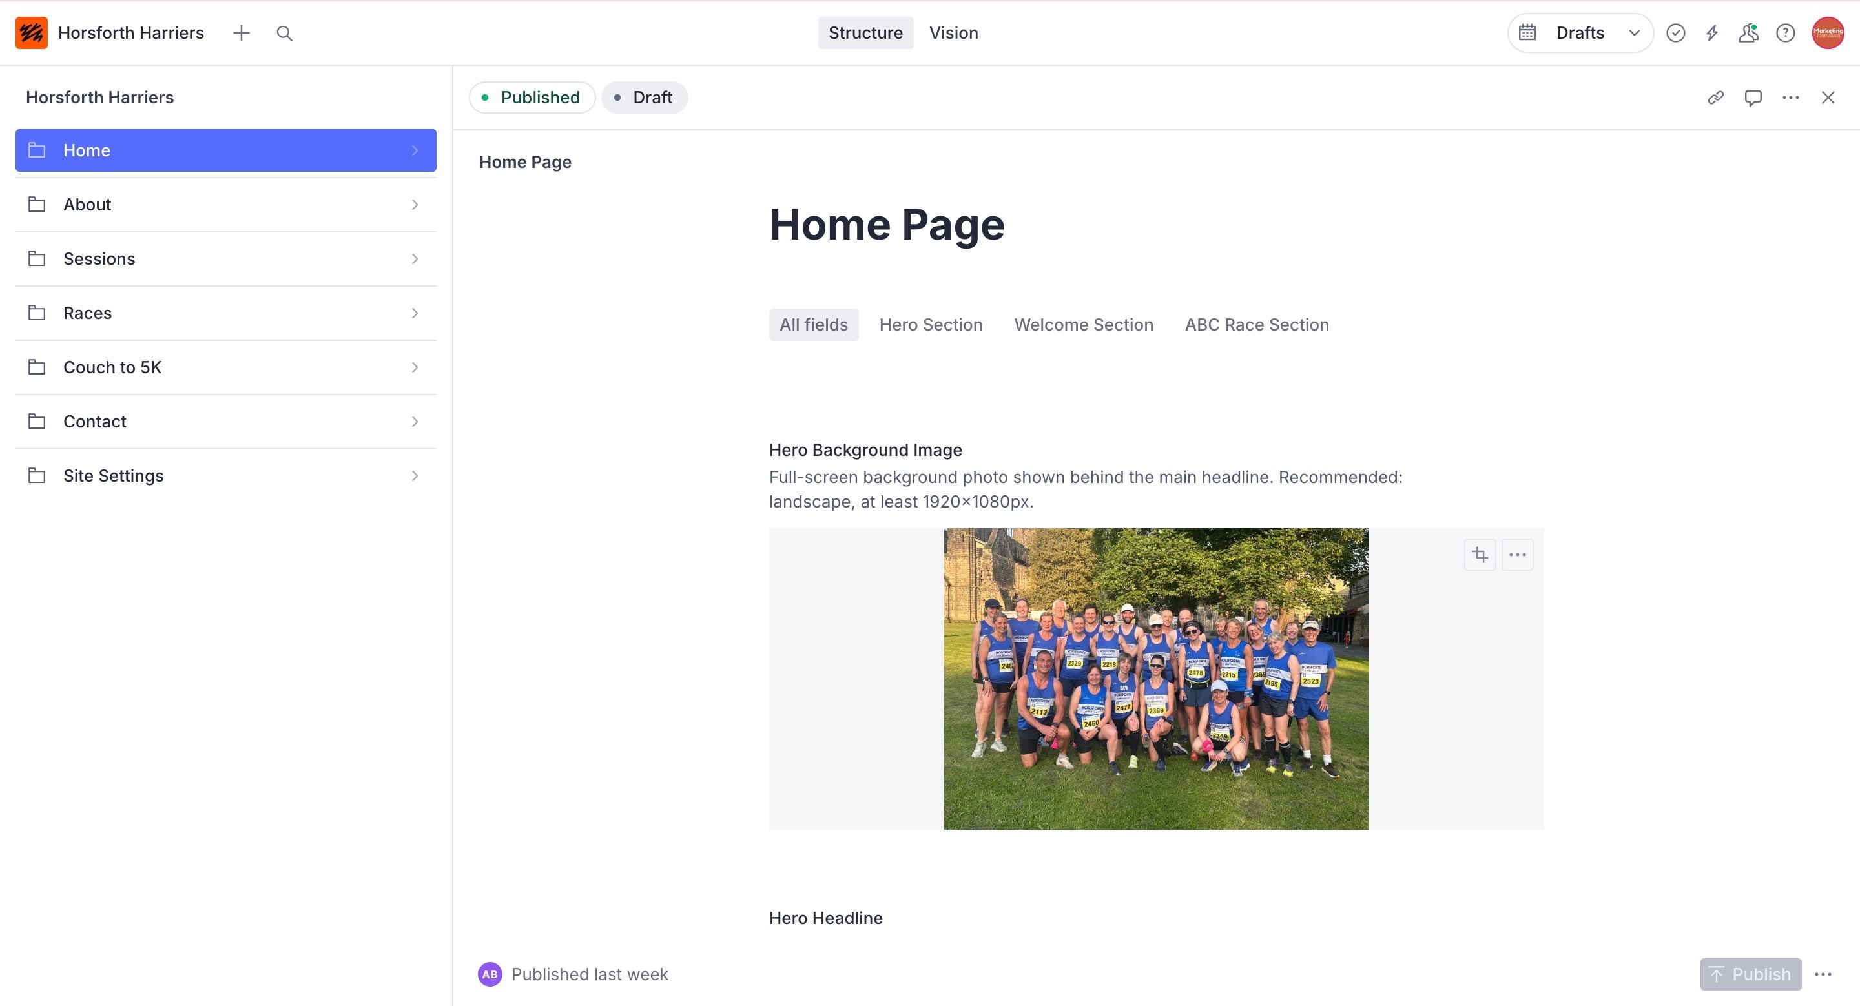Click folder icon of Races item
Screen dimensions: 1860x1006
[37, 313]
